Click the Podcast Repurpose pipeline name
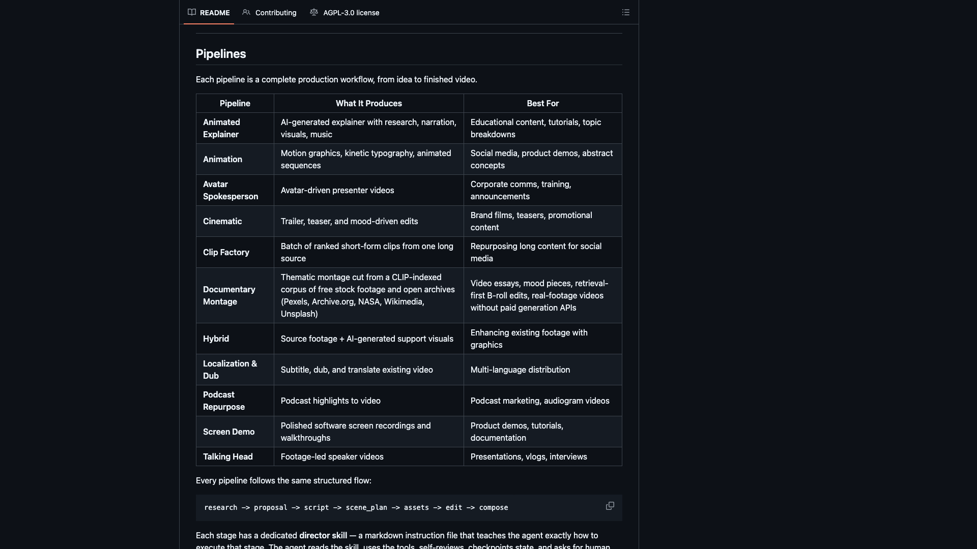977x549 pixels. tap(224, 401)
